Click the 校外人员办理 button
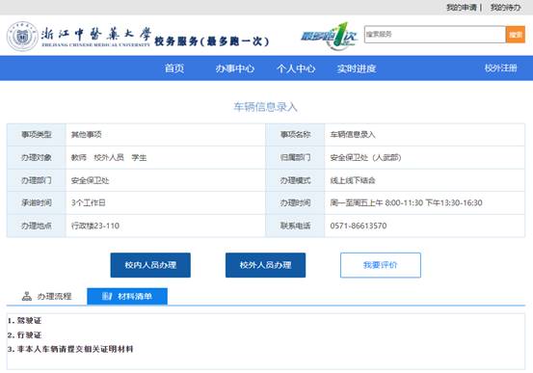This screenshot has height=373, width=533. [x=265, y=265]
